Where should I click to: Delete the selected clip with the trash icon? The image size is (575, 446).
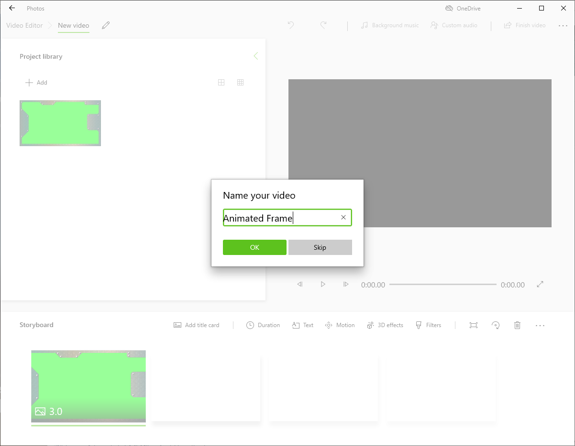tap(517, 325)
